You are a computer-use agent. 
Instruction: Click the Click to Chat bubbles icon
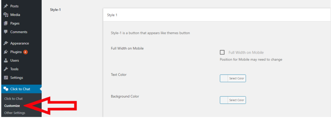(x=6, y=89)
